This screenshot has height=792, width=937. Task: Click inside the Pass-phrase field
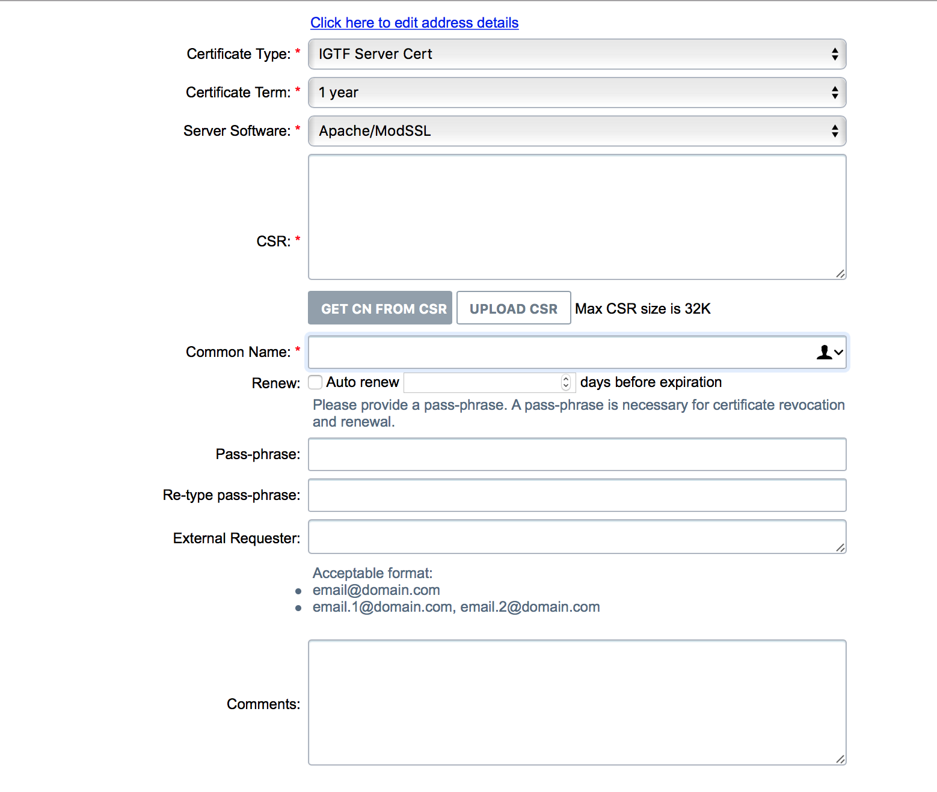[x=577, y=454]
